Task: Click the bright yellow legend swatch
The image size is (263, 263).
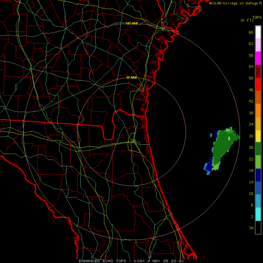Action: [258, 136]
